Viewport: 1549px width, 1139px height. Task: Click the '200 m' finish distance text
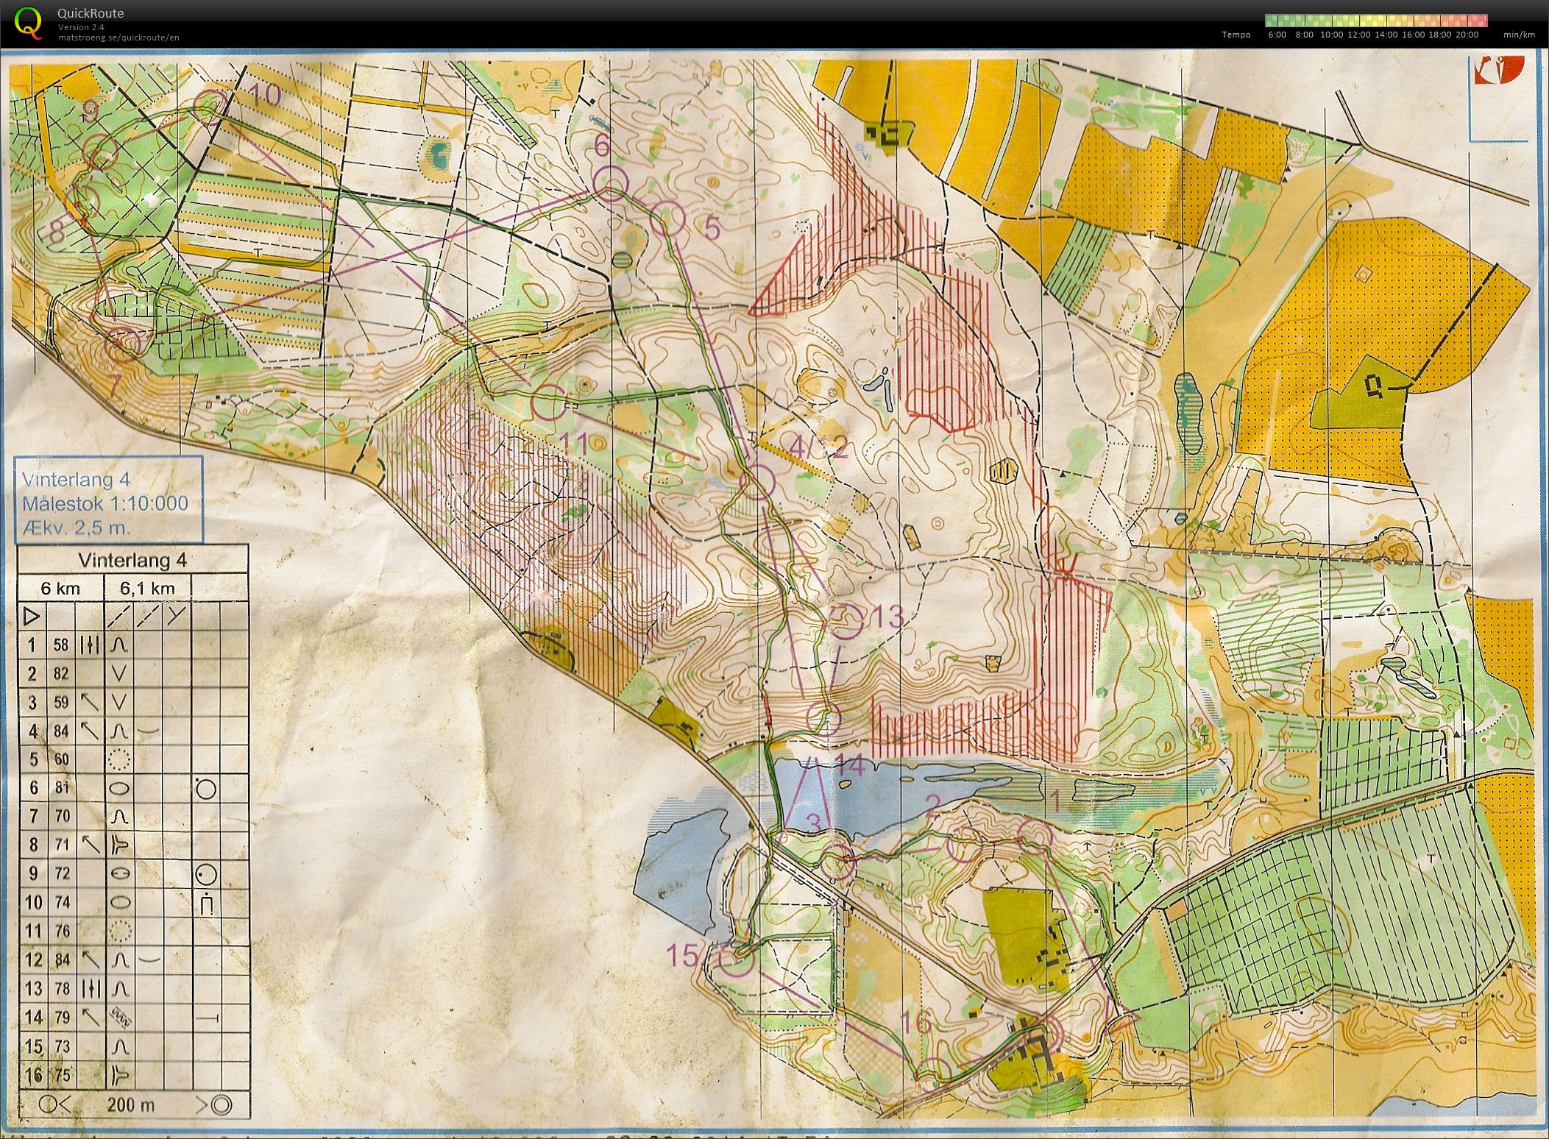point(130,1104)
